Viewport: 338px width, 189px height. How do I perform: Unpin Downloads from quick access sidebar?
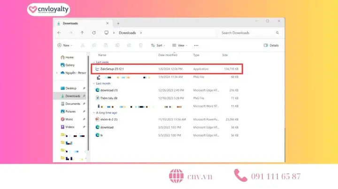(84, 96)
